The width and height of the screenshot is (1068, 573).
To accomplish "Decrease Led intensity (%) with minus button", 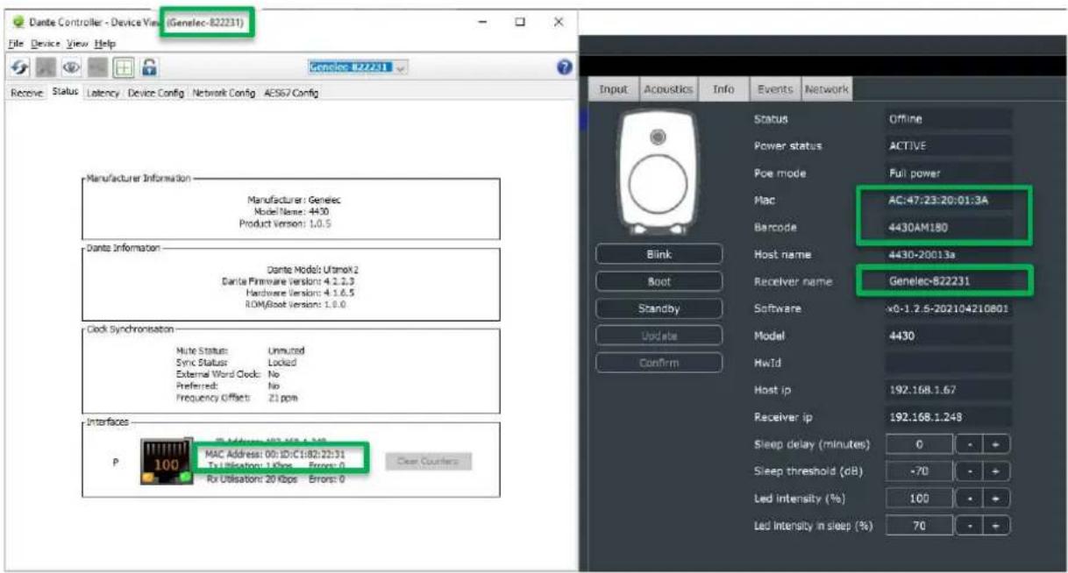I will point(968,499).
